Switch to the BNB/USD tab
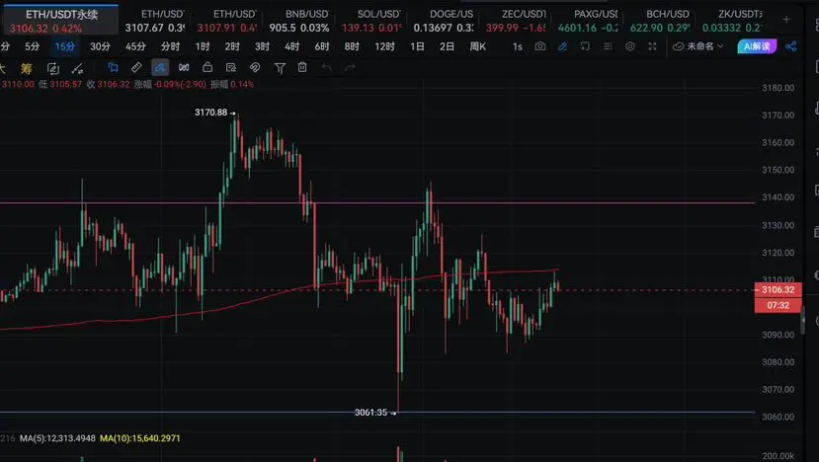819x462 pixels. pyautogui.click(x=299, y=21)
